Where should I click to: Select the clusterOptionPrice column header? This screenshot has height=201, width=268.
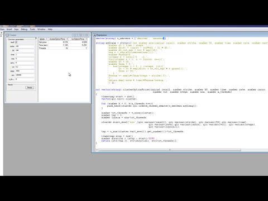tap(59, 39)
